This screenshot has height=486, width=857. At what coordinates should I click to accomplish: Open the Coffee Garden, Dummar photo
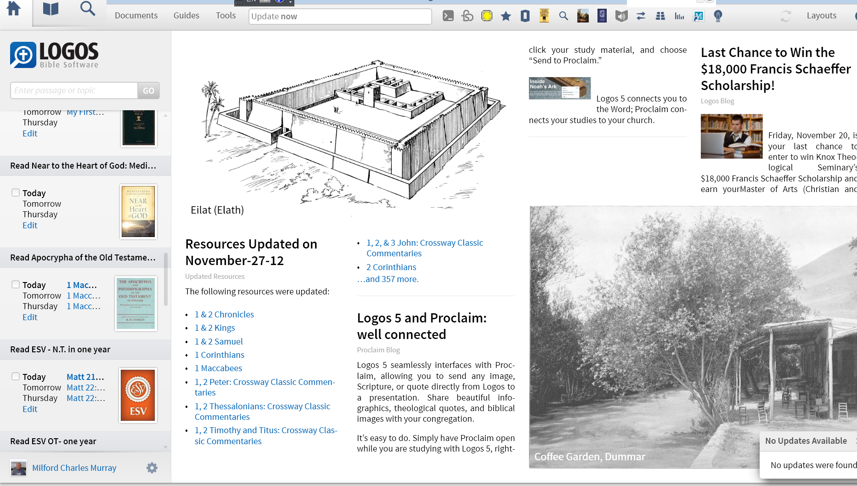pos(693,337)
